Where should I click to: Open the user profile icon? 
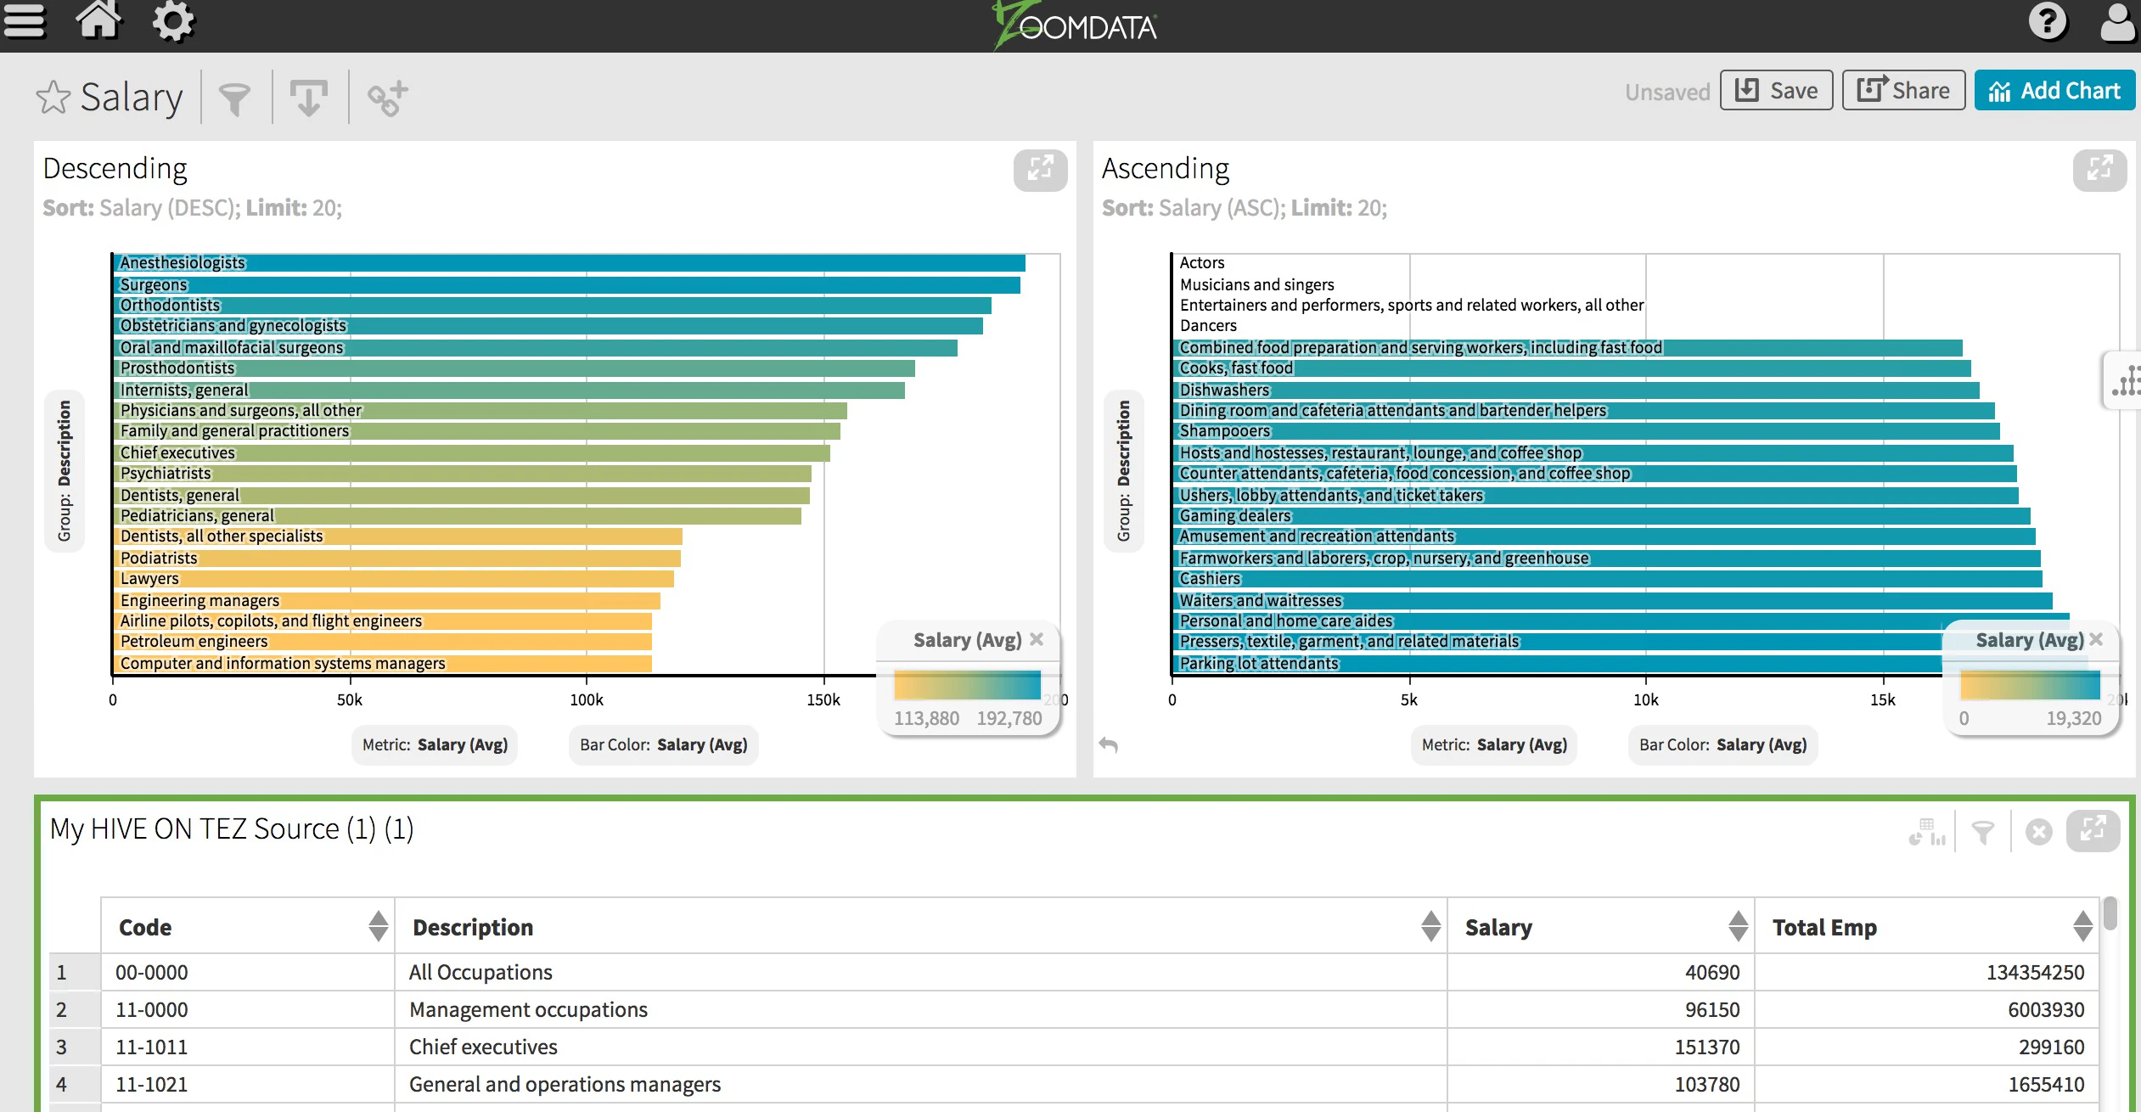coord(2118,21)
